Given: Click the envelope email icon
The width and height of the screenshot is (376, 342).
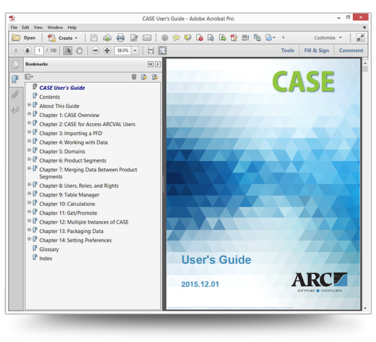Looking at the screenshot, I should coord(147,38).
